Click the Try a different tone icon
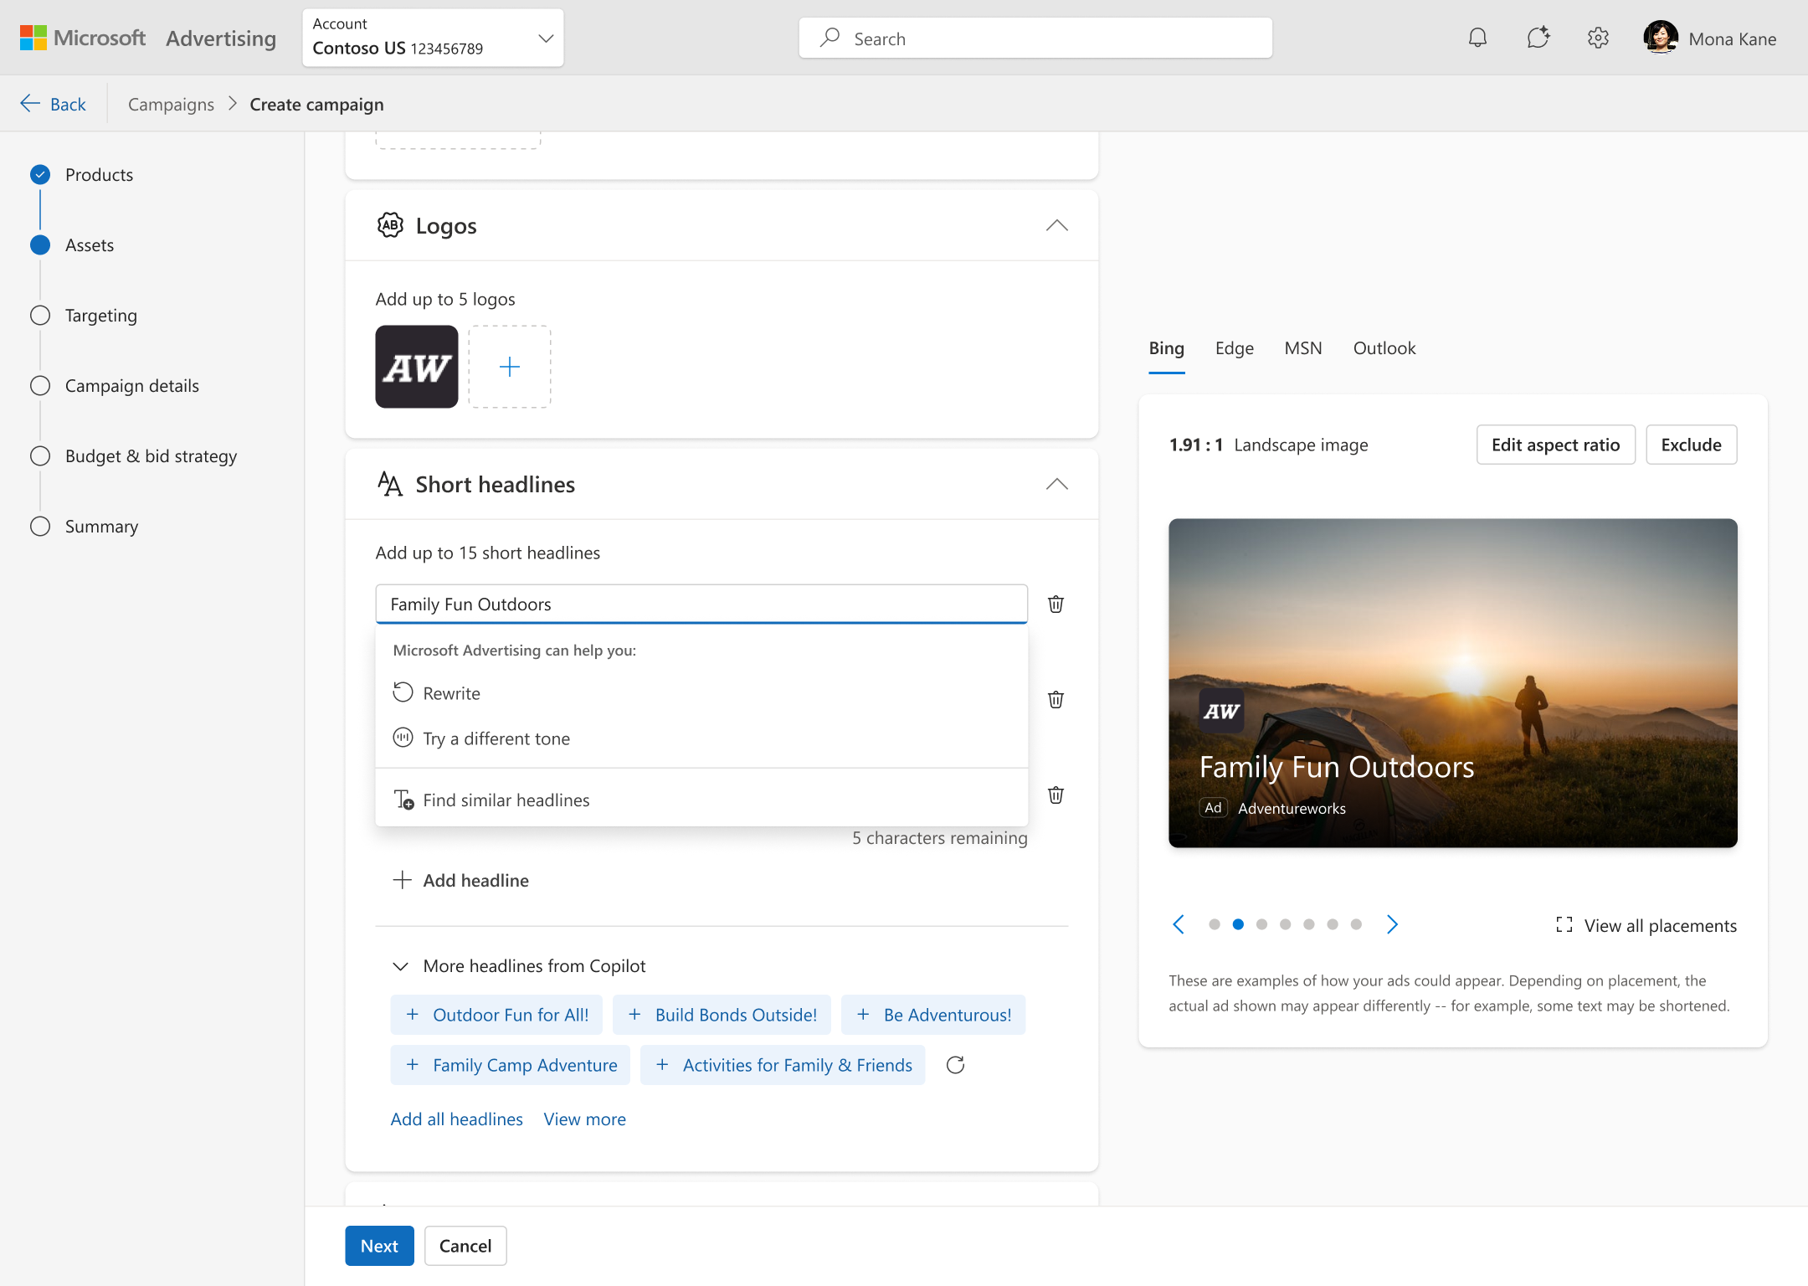 pyautogui.click(x=403, y=738)
